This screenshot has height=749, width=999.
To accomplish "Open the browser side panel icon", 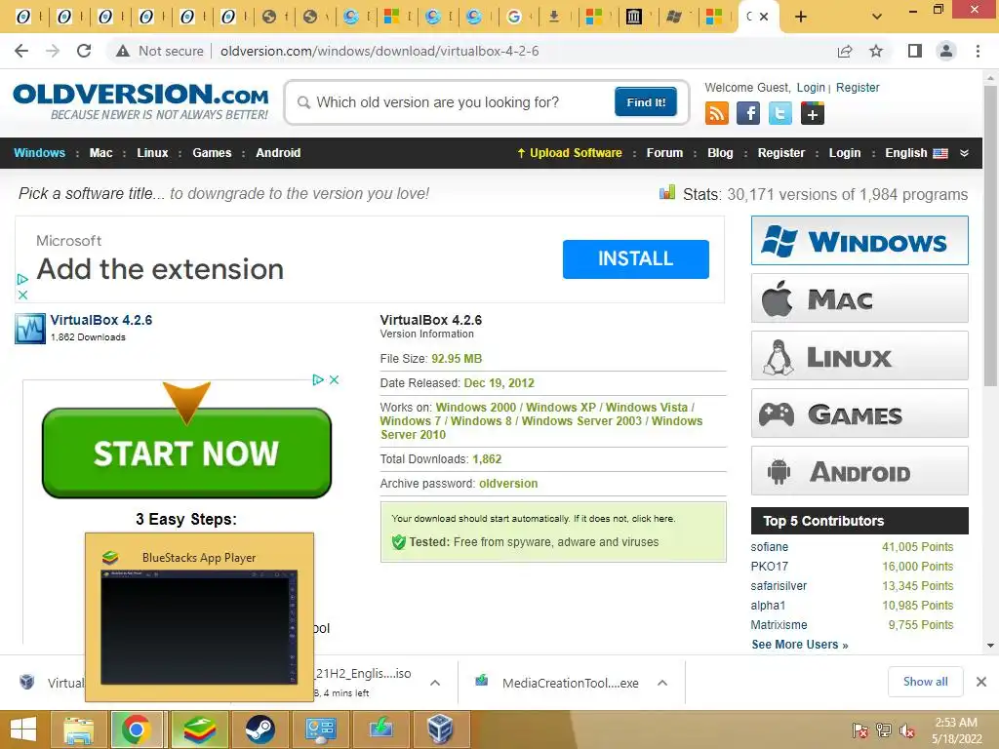I will coord(914,51).
